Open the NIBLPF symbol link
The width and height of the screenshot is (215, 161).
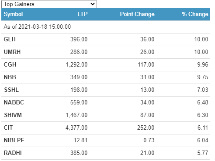(14, 140)
